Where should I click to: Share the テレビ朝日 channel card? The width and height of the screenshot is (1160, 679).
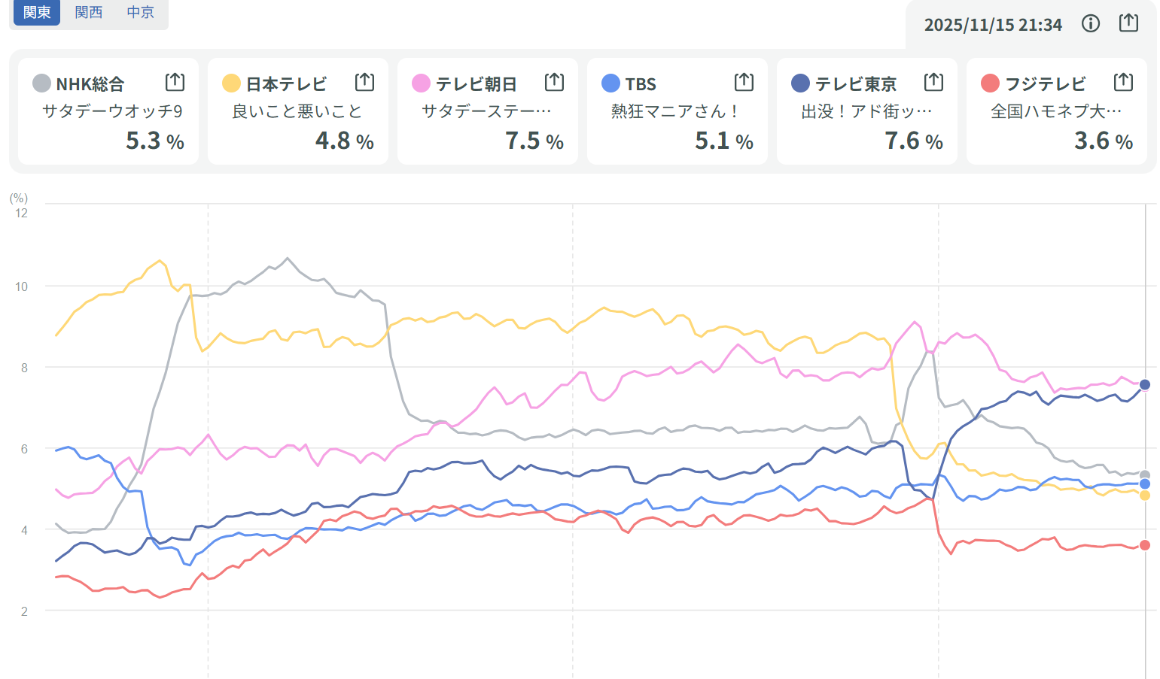554,82
